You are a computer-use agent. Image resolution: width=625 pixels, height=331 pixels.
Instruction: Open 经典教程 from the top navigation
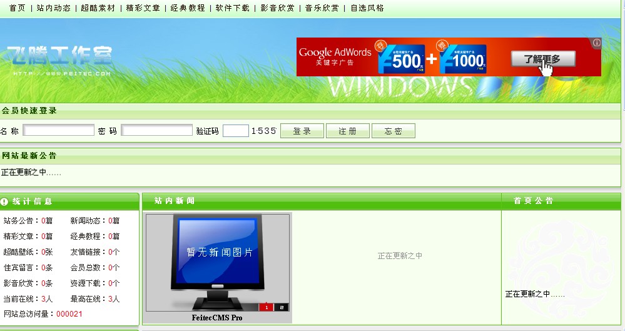click(x=188, y=8)
